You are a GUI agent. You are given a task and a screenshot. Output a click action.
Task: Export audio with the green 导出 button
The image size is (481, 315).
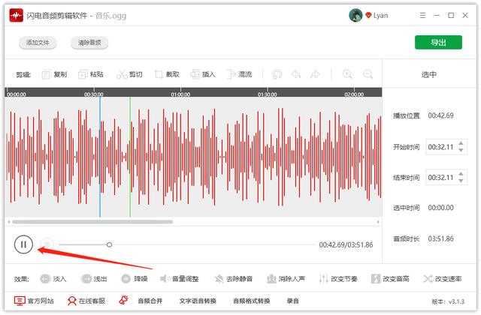[x=438, y=42]
